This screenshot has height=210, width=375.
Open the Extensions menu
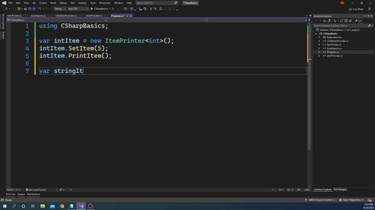pos(105,3)
